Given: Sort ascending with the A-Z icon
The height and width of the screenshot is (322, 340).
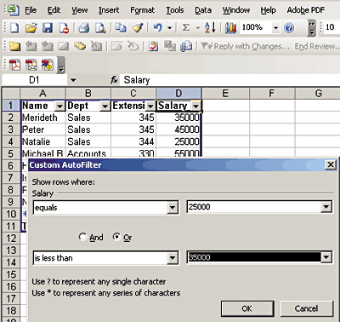Looking at the screenshot, I should 210,27.
